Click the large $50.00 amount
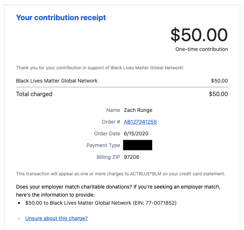 [199, 35]
